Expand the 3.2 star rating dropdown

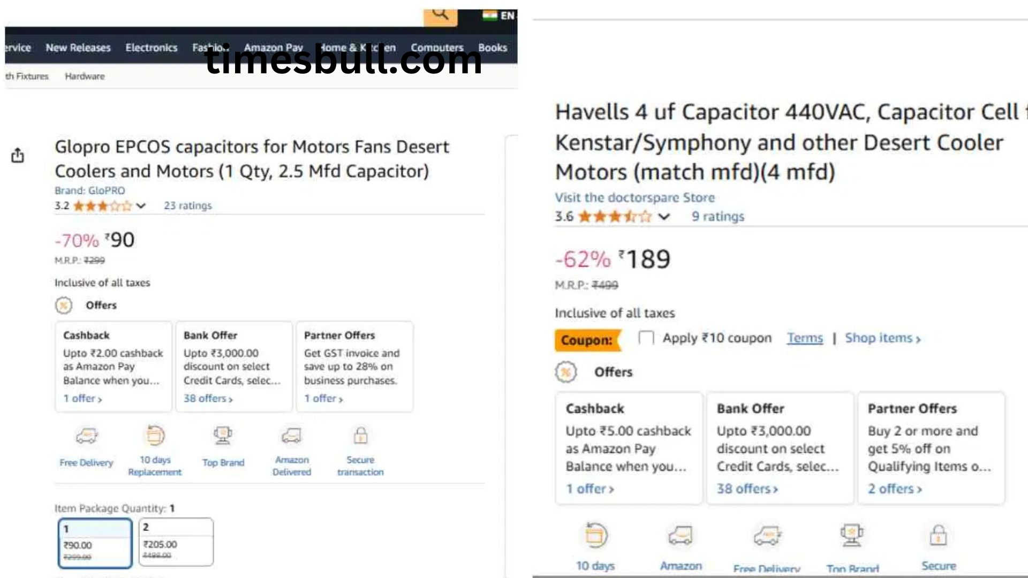(141, 206)
